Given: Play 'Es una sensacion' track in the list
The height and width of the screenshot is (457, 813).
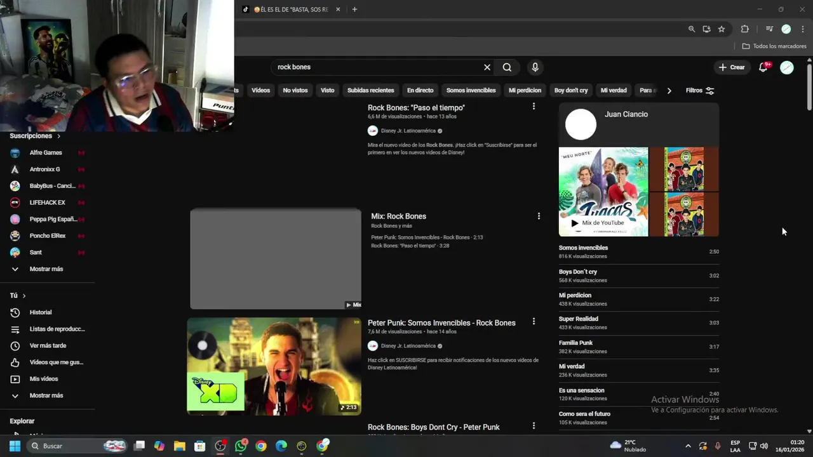Looking at the screenshot, I should [x=639, y=394].
